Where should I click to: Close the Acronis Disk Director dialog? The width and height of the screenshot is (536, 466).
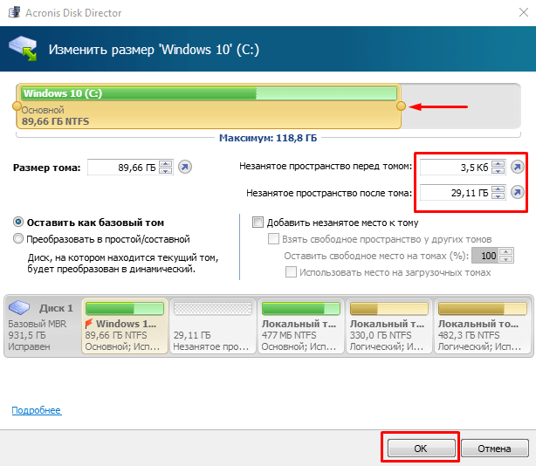[x=524, y=12]
